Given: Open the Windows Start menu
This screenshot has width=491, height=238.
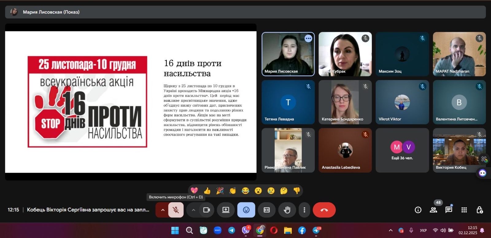Looking at the screenshot, I should coord(175,230).
